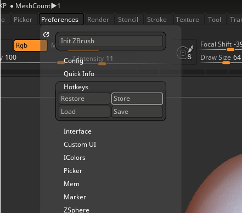
Task: Expand the Config section
Action: pyautogui.click(x=74, y=61)
